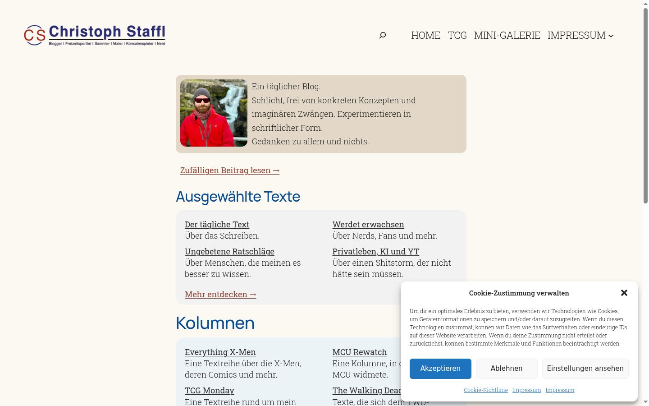Open the Everything X-Men column
This screenshot has height=406, width=649.
pos(220,352)
